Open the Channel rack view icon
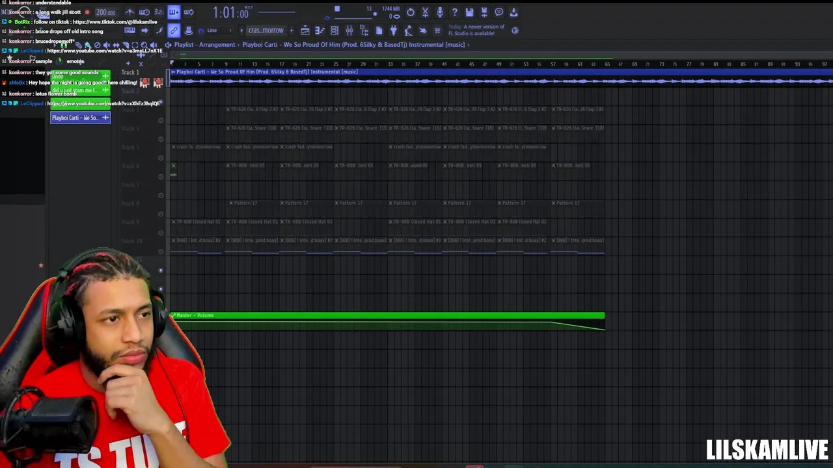833x468 pixels. [x=335, y=31]
